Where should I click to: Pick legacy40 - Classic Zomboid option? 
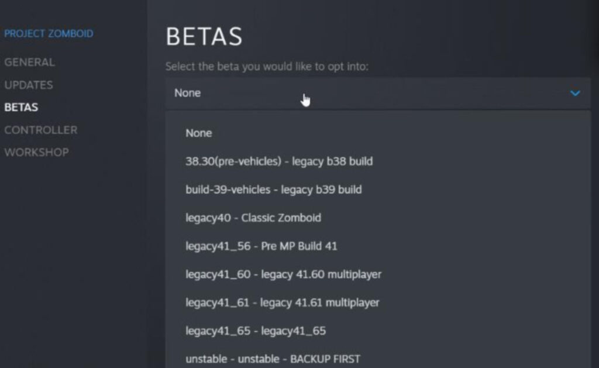(x=253, y=218)
